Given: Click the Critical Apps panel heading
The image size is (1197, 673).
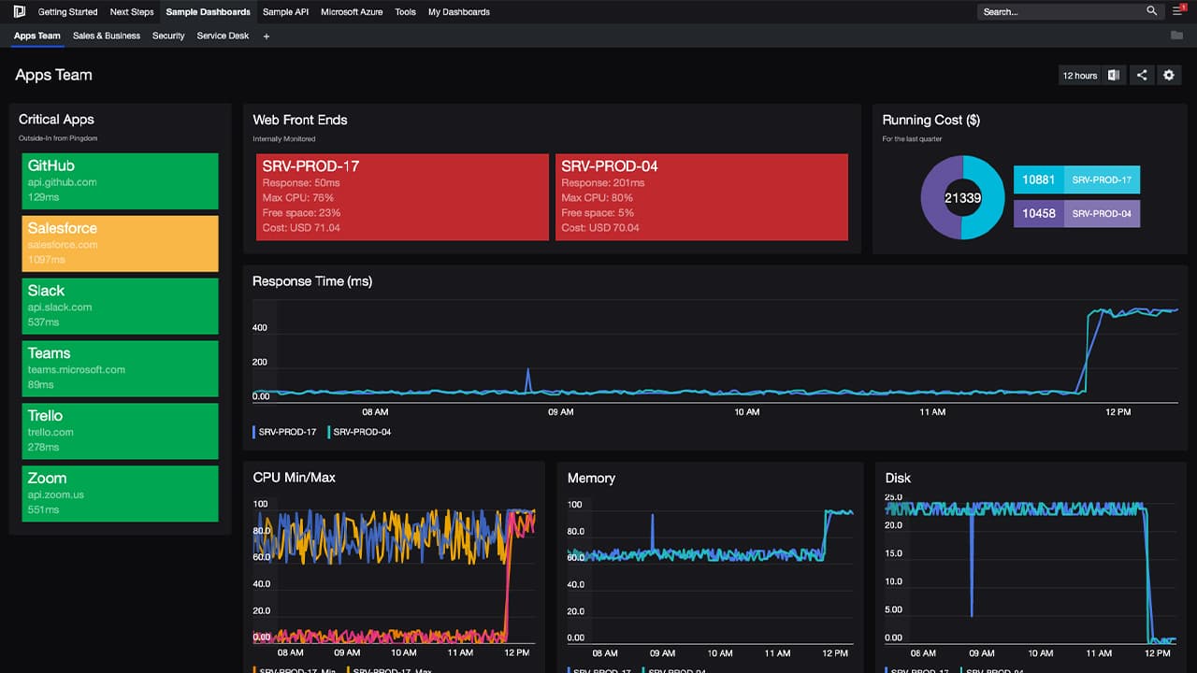Looking at the screenshot, I should click(x=56, y=120).
